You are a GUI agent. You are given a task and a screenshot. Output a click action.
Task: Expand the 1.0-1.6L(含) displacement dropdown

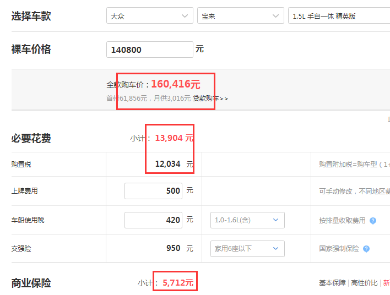pyautogui.click(x=247, y=220)
